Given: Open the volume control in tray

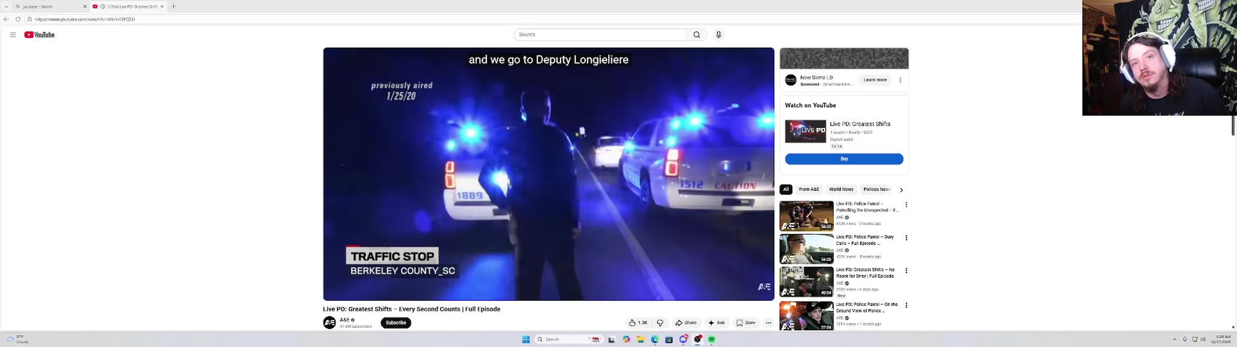Looking at the screenshot, I should click(x=1203, y=339).
